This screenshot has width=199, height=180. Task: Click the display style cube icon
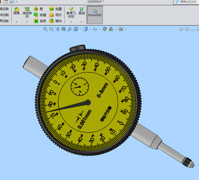click(85, 29)
